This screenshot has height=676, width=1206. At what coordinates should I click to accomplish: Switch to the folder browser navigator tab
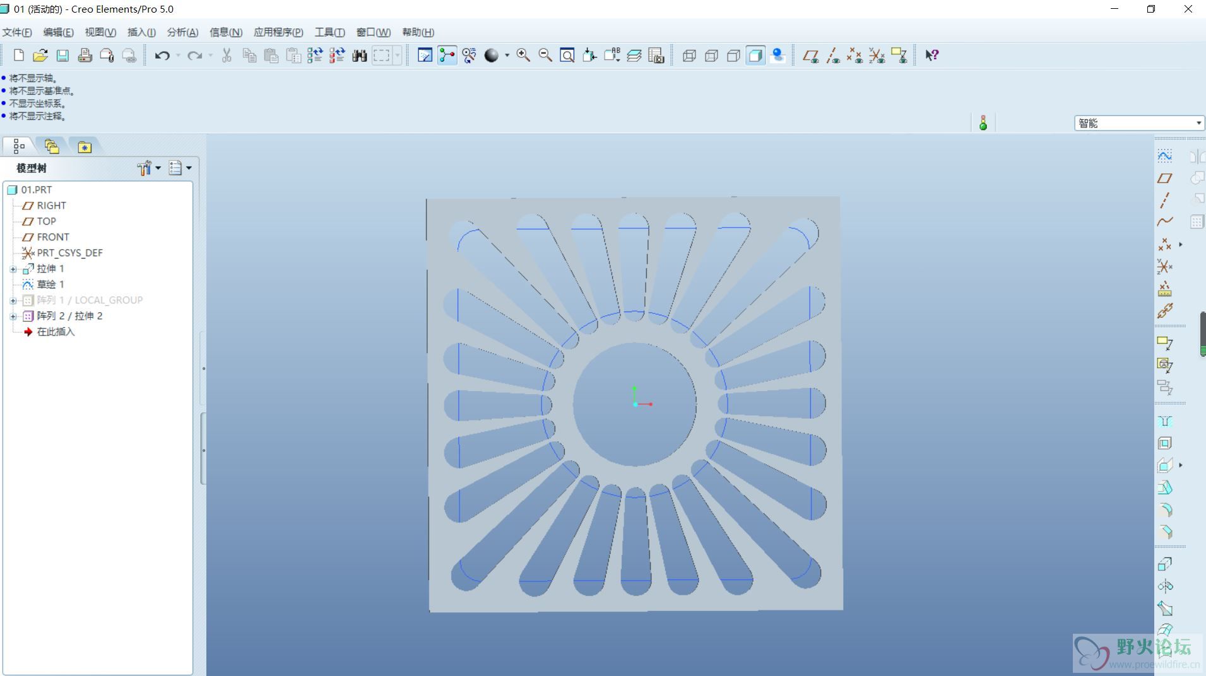pos(52,146)
